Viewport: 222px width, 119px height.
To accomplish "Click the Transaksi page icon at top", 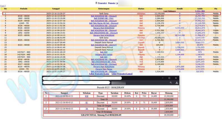I will (96, 3).
